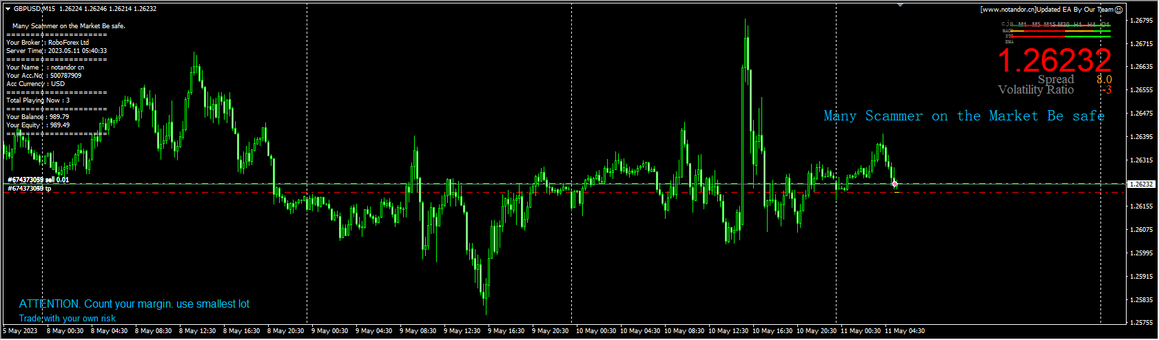1159x340 pixels.
Task: Click the 1.26635 price scale label
Action: coord(1142,67)
